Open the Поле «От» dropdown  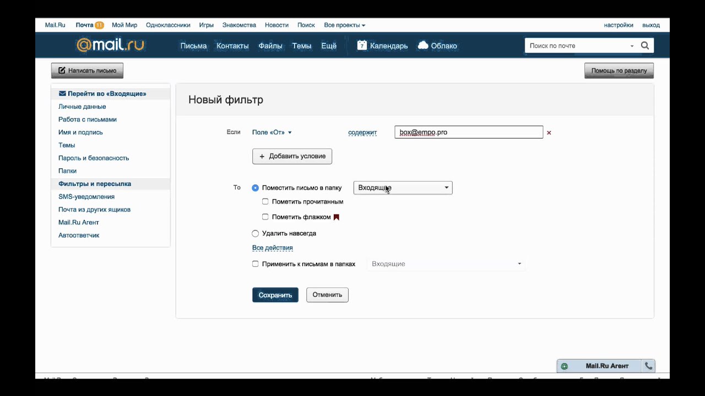(x=272, y=133)
